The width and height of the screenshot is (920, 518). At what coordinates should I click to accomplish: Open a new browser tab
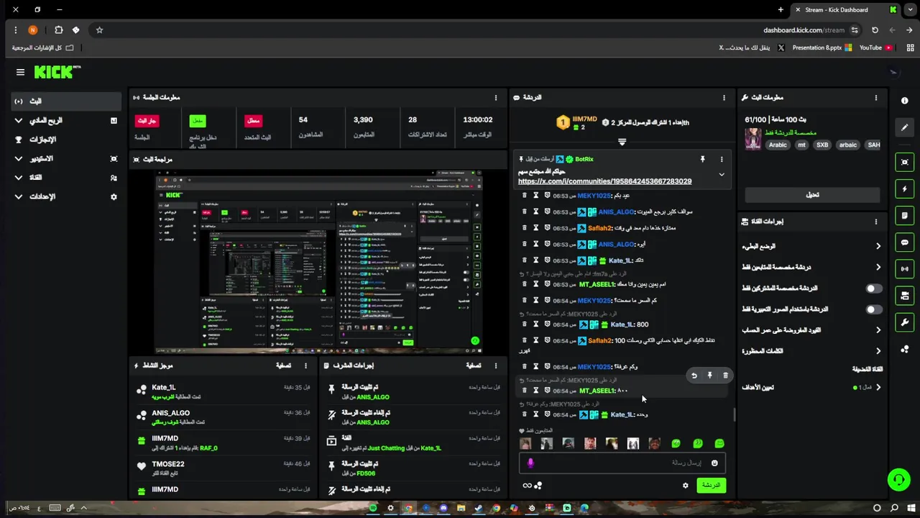(781, 9)
